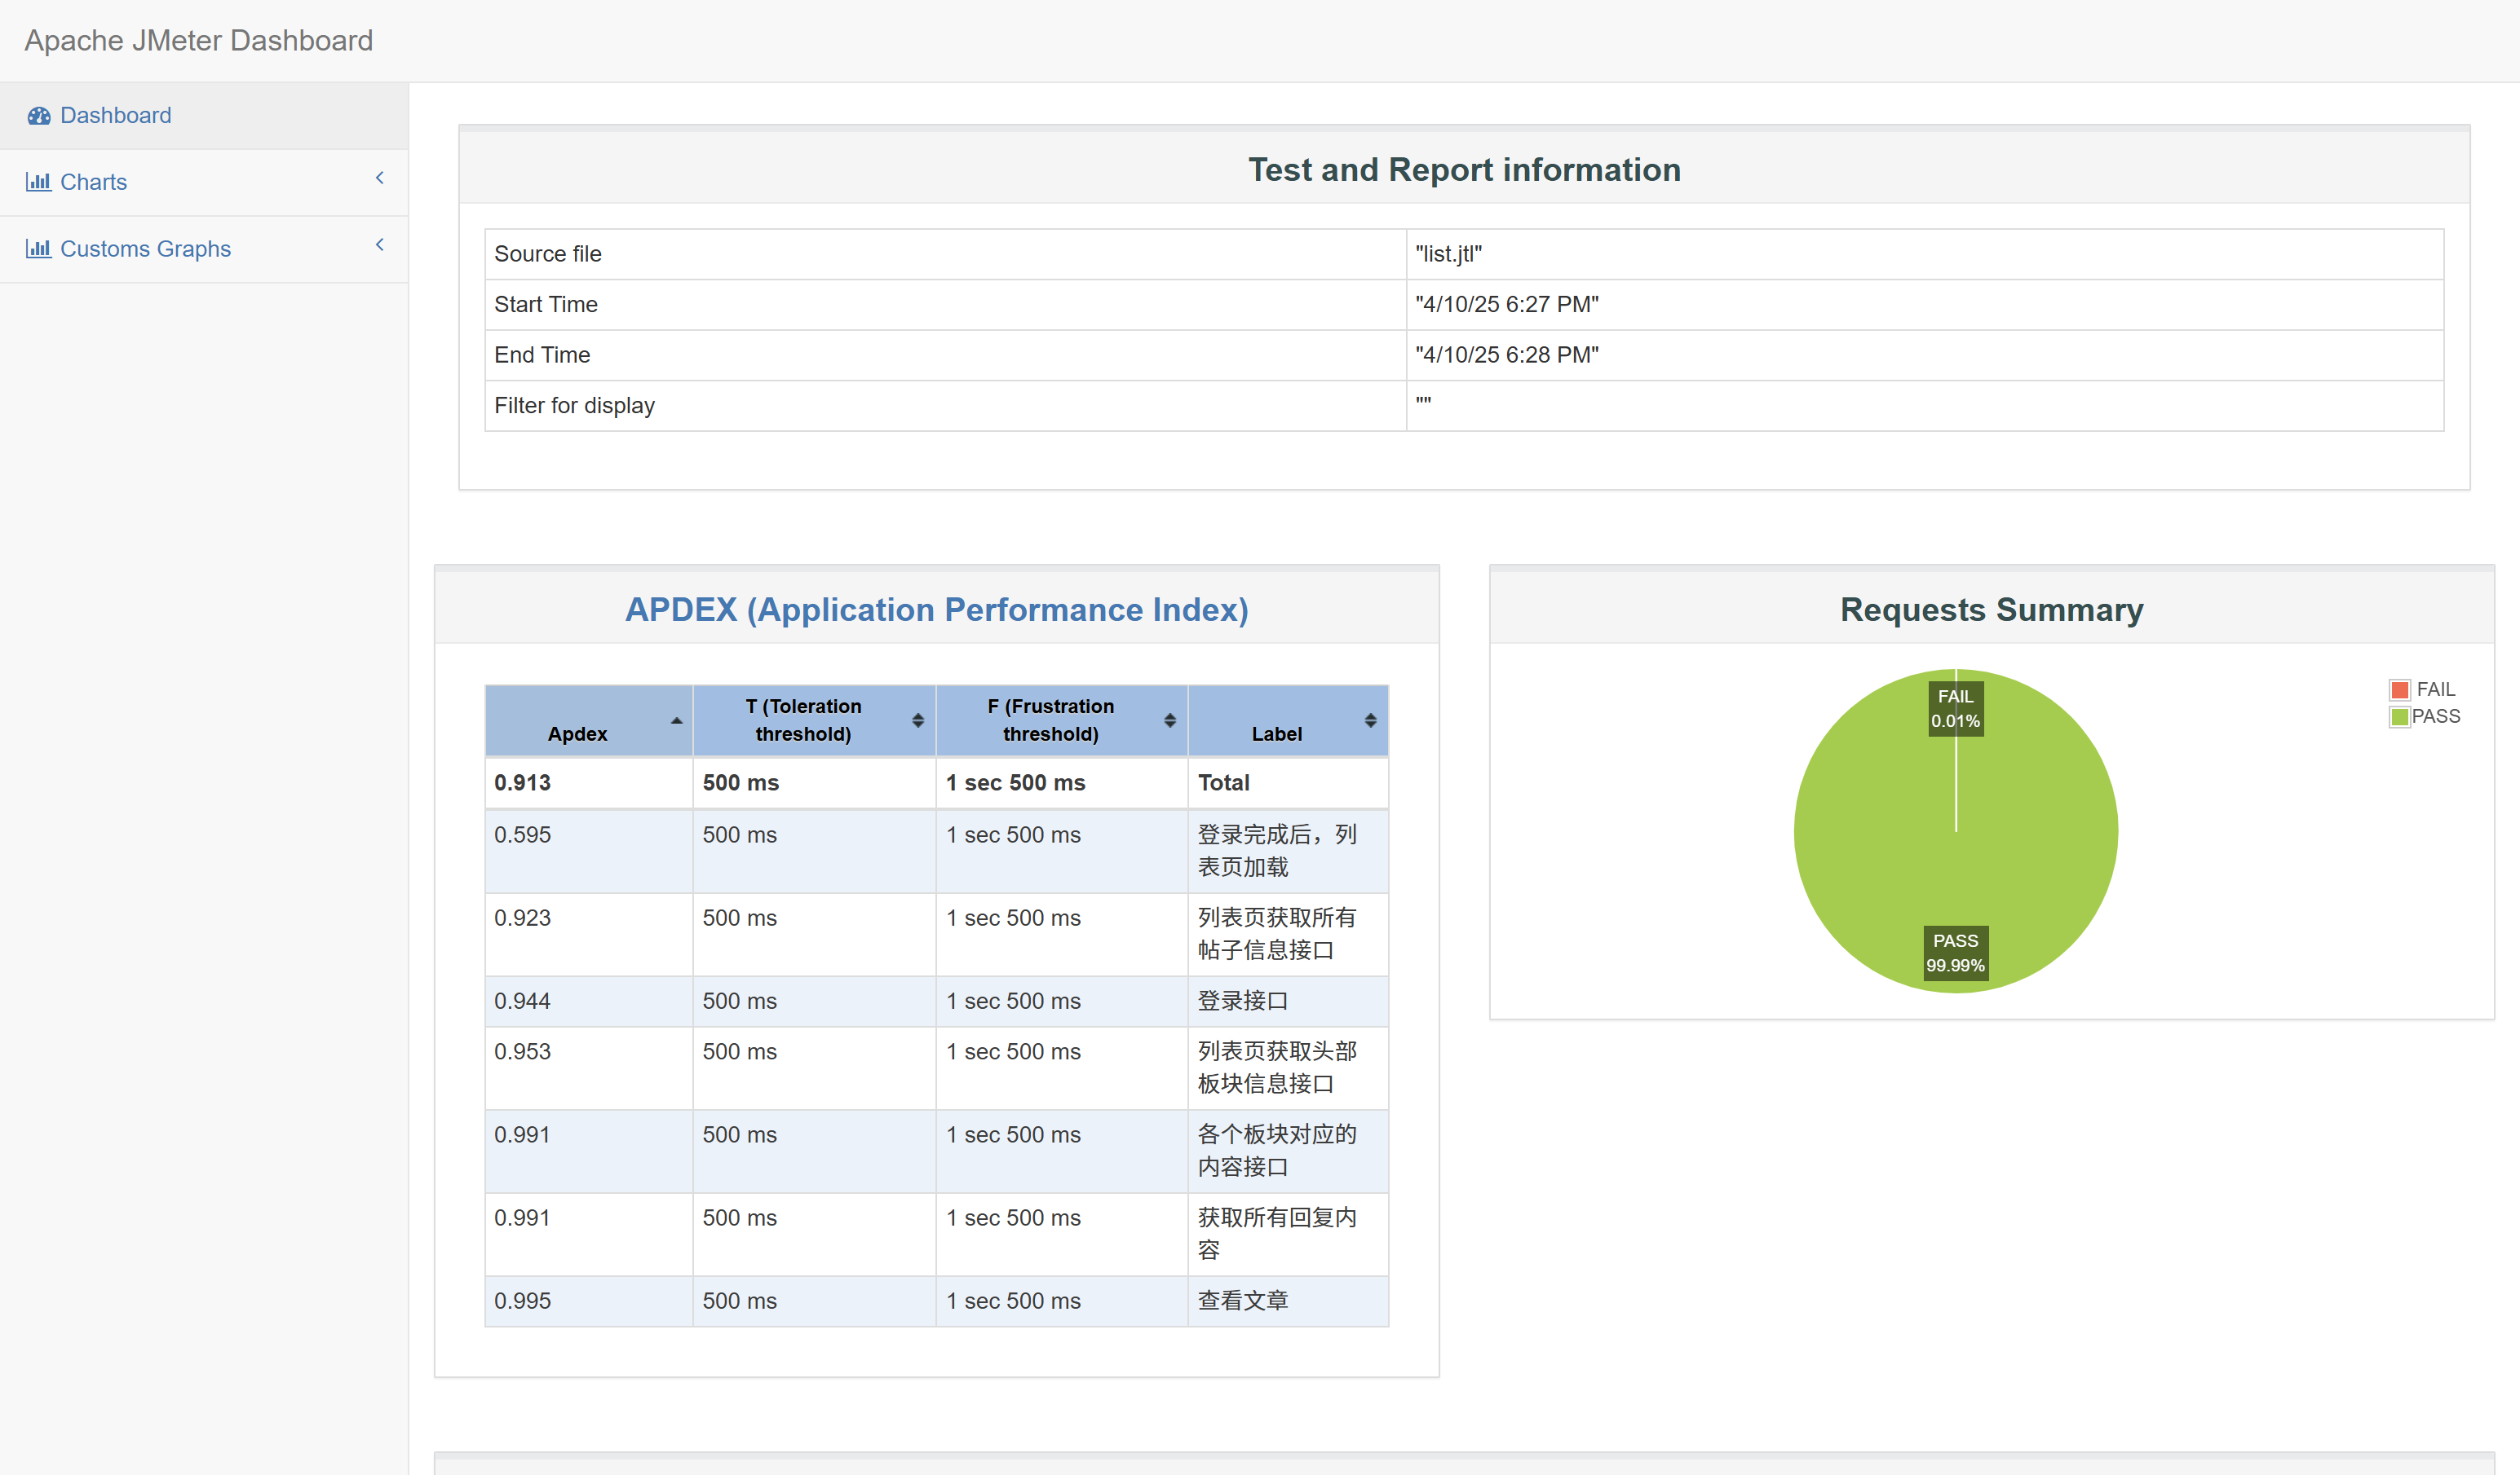The width and height of the screenshot is (2520, 1475).
Task: Click the red FAIL legend color swatch
Action: [2399, 689]
